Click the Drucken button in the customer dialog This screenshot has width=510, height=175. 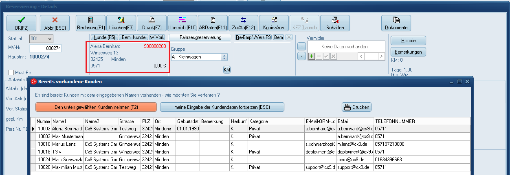(356, 107)
